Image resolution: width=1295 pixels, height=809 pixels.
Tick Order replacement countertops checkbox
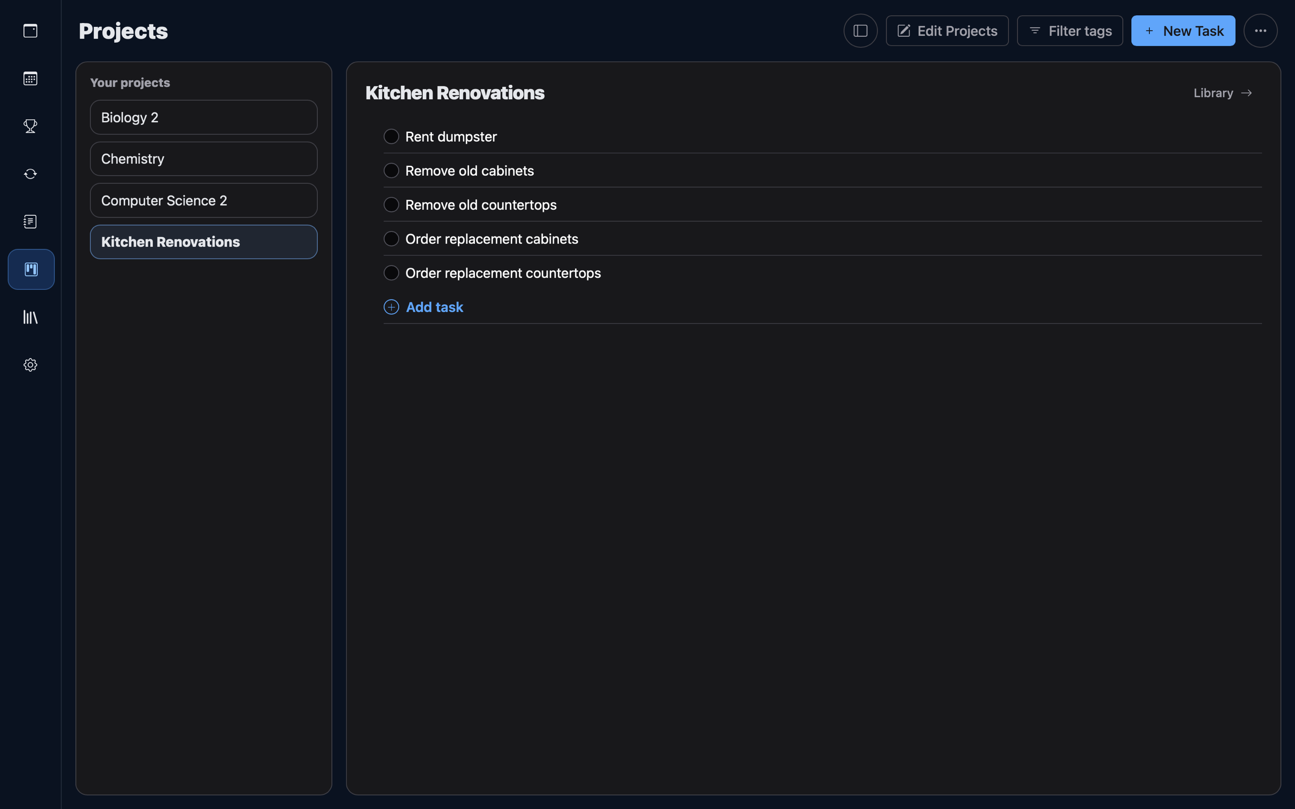391,273
